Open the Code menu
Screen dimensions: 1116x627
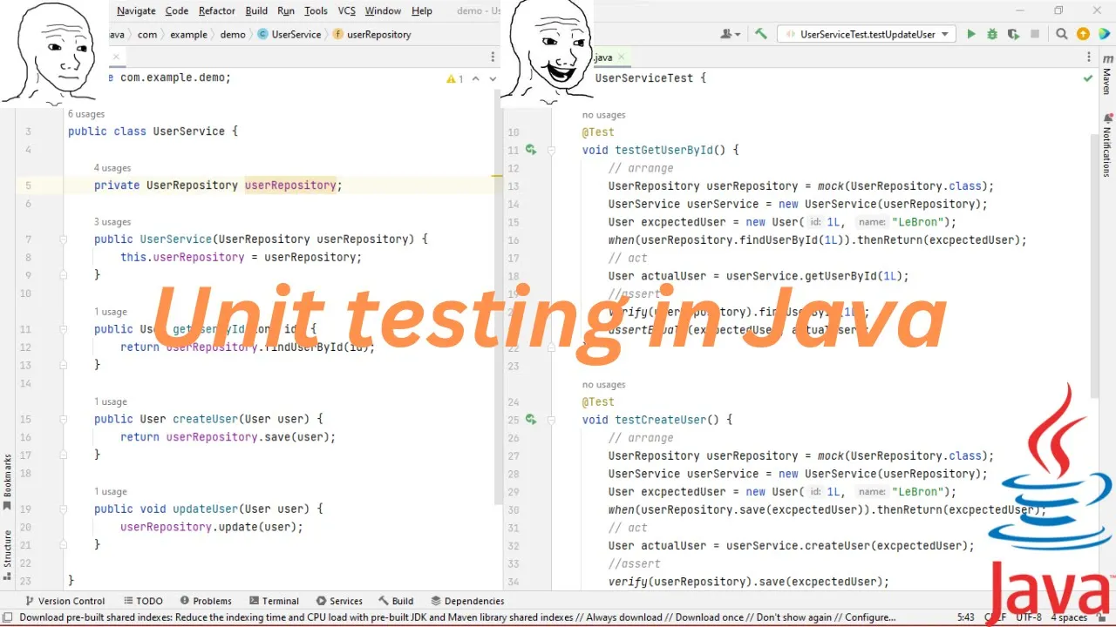point(177,10)
